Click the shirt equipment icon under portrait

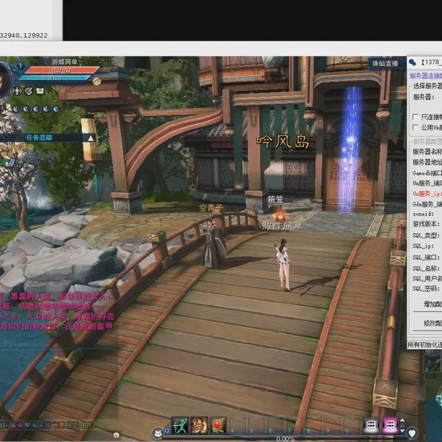pyautogui.click(x=40, y=91)
